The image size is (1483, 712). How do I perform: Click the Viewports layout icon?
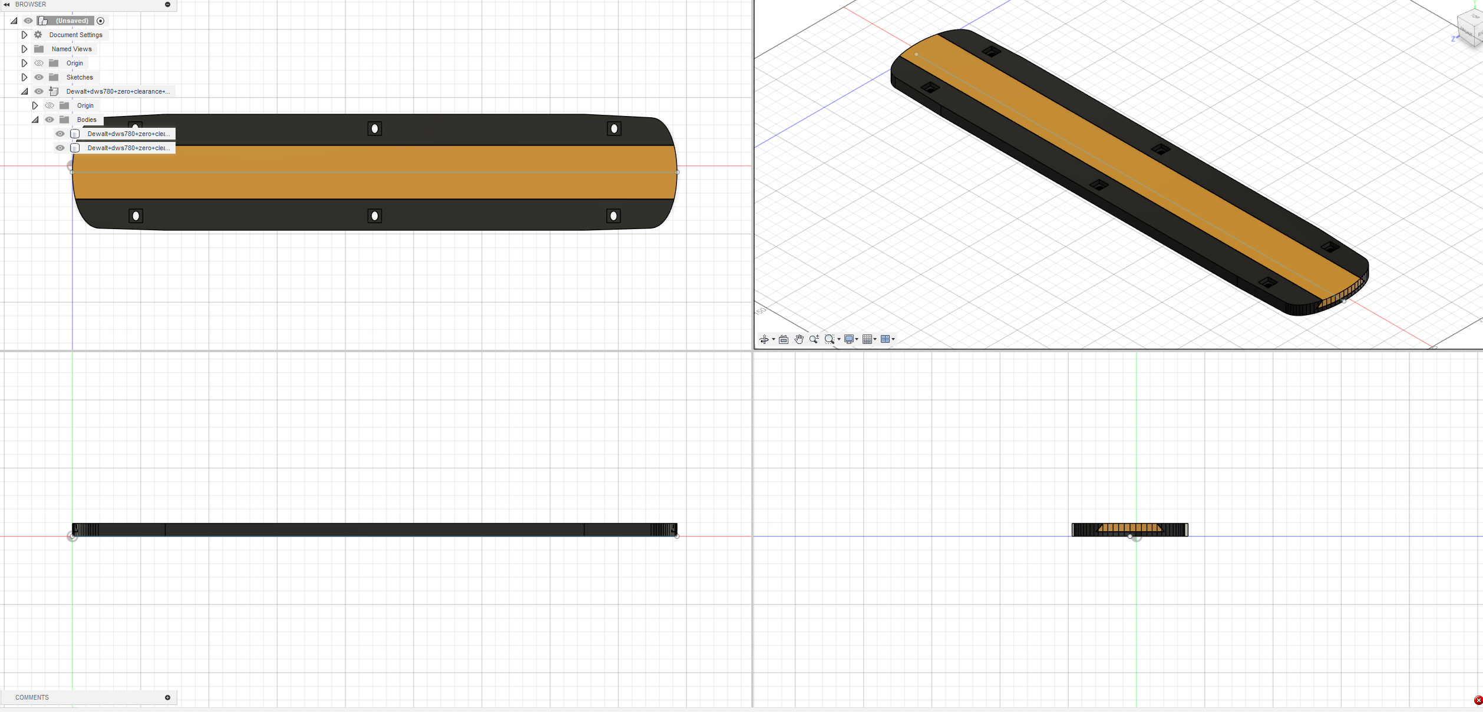pos(885,339)
